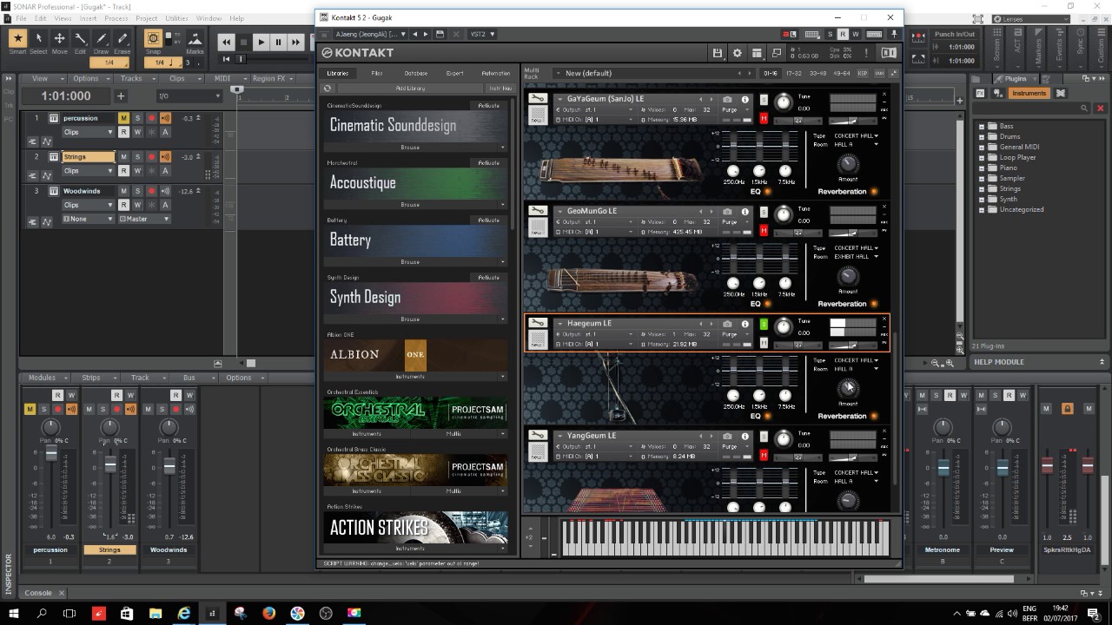Open the Marks module icon
This screenshot has height=625, width=1112.
pos(195,38)
